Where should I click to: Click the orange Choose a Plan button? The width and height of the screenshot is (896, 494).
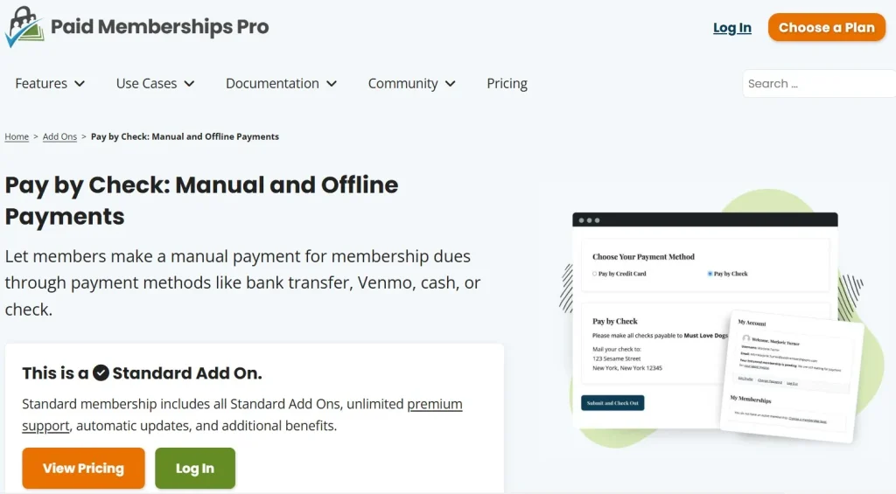pos(826,27)
